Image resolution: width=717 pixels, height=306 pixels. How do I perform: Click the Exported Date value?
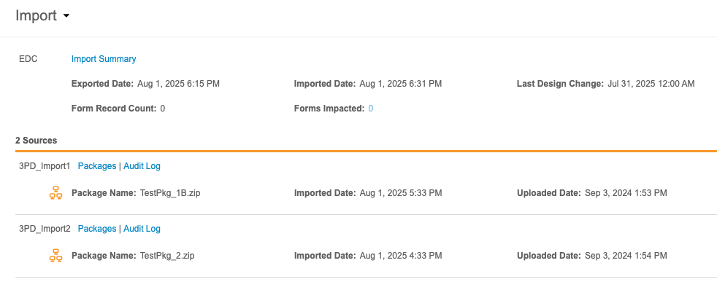178,84
